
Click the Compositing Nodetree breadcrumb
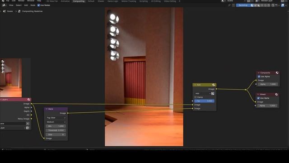32,11
